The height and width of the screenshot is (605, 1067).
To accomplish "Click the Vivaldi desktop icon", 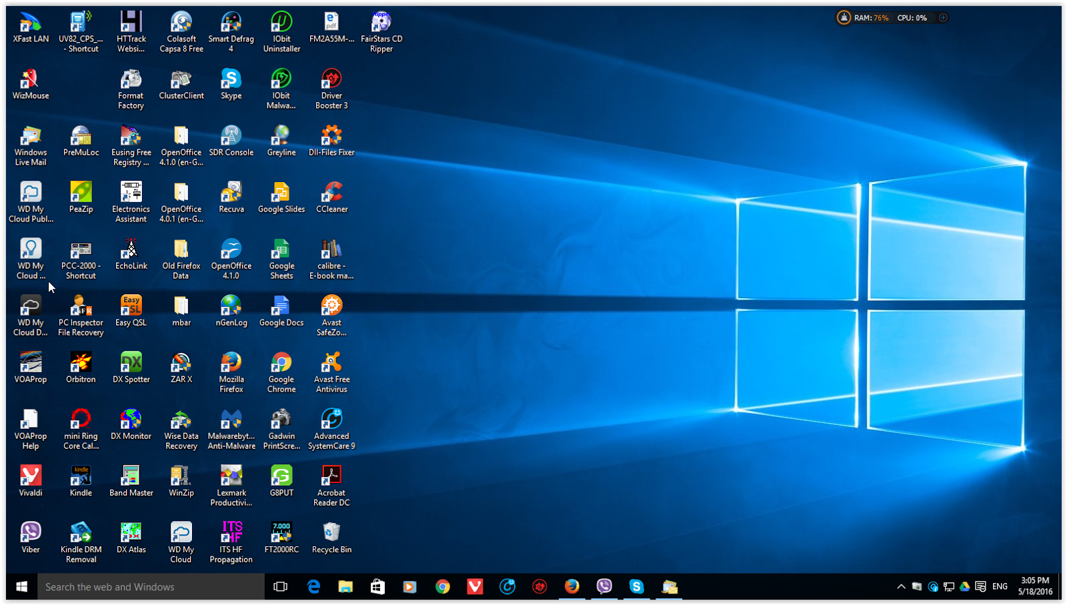I will 31,482.
